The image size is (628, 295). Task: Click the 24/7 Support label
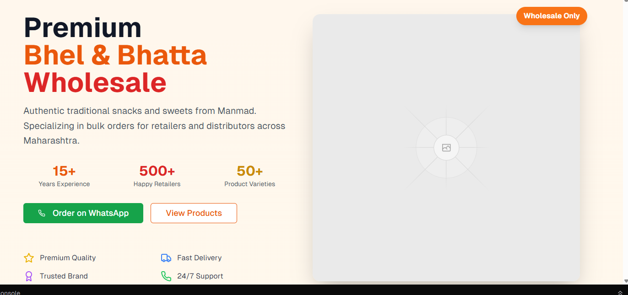(200, 276)
